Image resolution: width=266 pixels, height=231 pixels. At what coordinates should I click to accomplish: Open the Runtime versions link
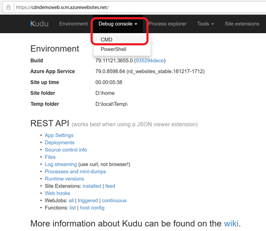(x=64, y=179)
